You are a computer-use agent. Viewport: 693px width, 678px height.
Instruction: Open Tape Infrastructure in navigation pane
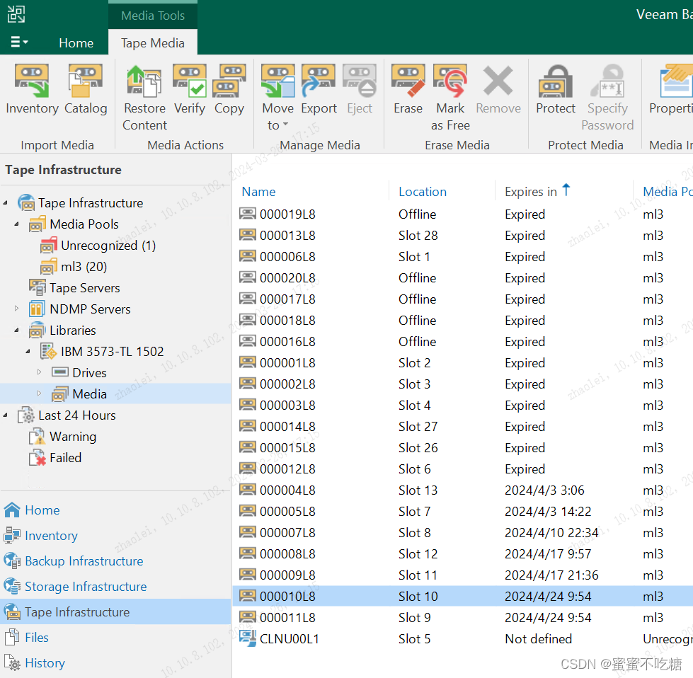115,611
